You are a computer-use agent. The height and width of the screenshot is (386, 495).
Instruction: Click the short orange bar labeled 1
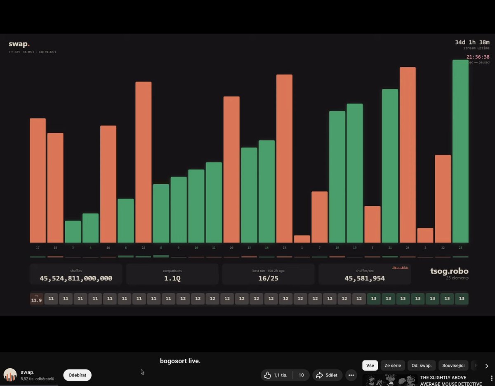click(x=302, y=239)
